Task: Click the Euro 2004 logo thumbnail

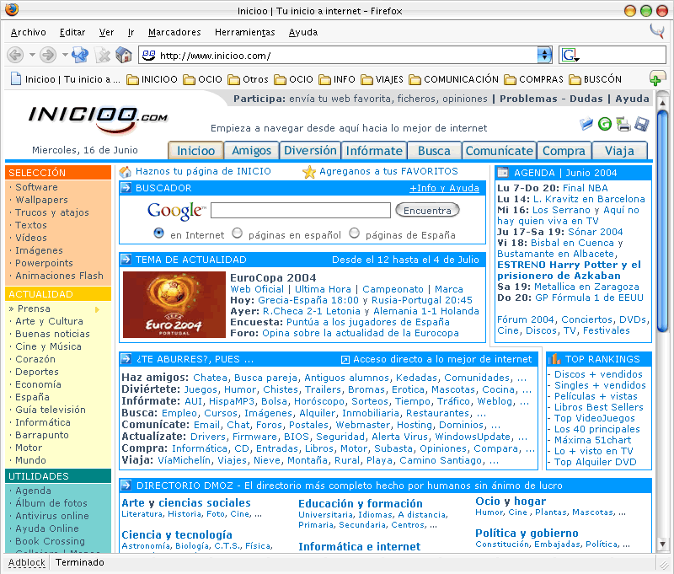Action: (174, 304)
